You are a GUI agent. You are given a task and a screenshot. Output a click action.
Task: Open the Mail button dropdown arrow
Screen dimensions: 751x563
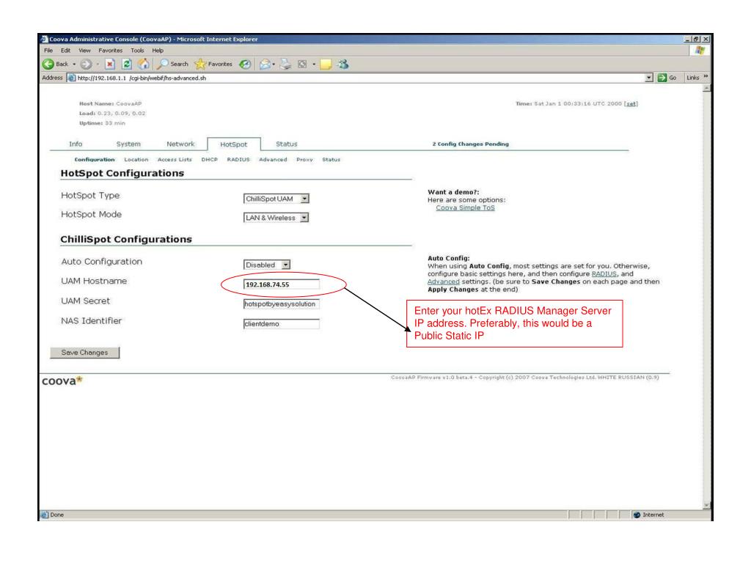coord(274,64)
